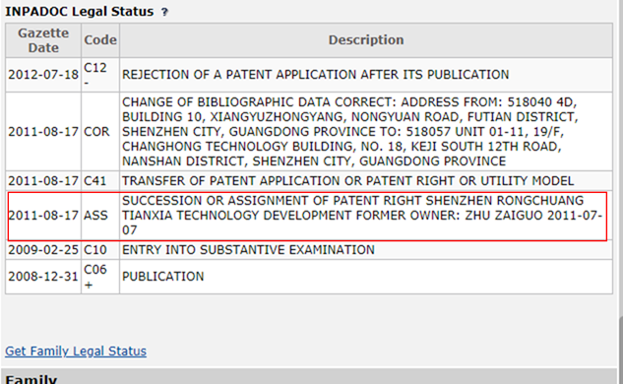This screenshot has height=384, width=623.
Task: Click the Description column header
Action: coord(366,40)
